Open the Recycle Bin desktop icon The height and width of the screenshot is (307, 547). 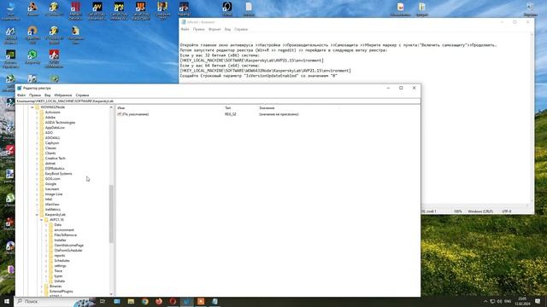(530, 9)
